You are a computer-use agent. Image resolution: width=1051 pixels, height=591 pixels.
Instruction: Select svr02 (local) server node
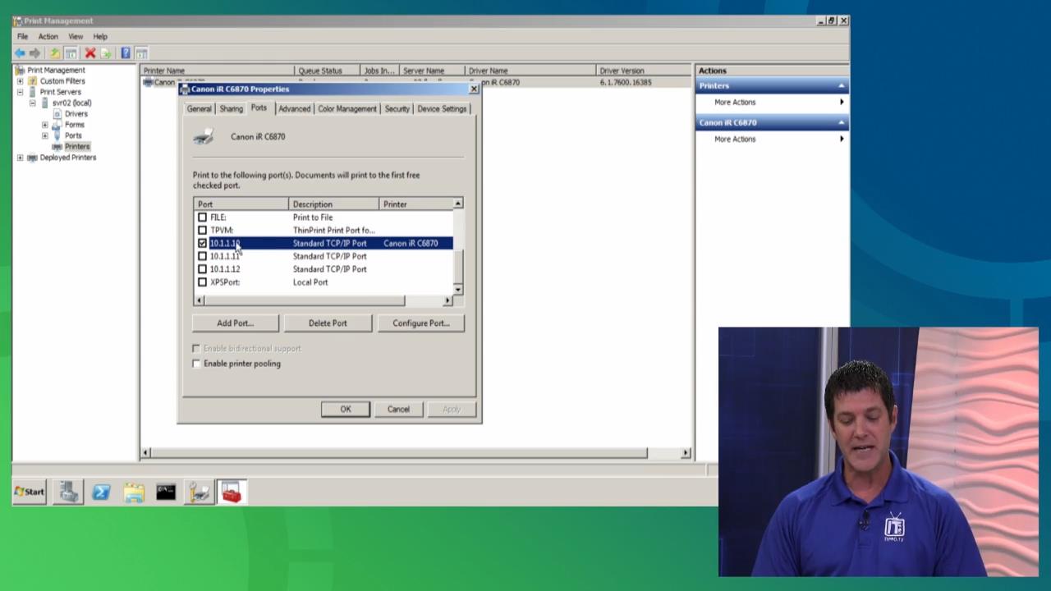click(71, 103)
